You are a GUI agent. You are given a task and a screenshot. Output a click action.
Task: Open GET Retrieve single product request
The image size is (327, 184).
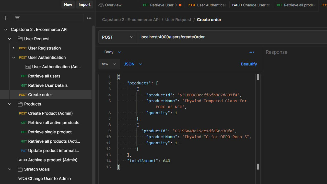tap(46, 132)
